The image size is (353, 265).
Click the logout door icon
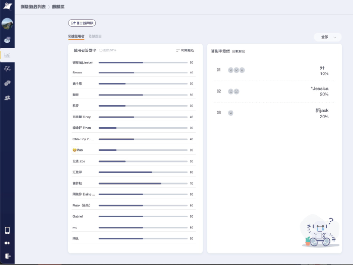(x=7, y=255)
